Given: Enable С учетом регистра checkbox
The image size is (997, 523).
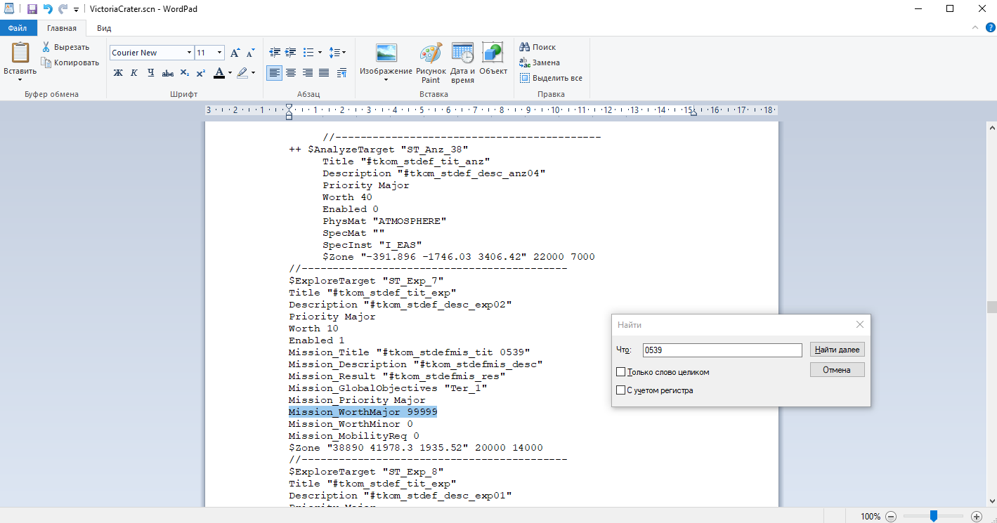Looking at the screenshot, I should click(x=620, y=390).
